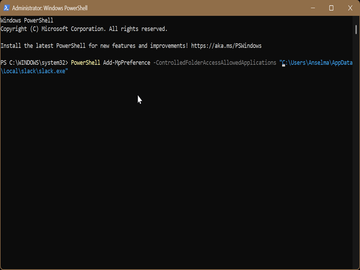This screenshot has width=360, height=270.
Task: Click the C:\Users\Anselma\AppData path text
Action: (317, 63)
